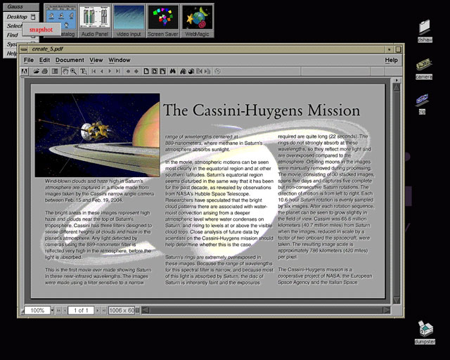The image size is (450, 360).
Task: Open WebMagic desk icon
Action: (197, 20)
